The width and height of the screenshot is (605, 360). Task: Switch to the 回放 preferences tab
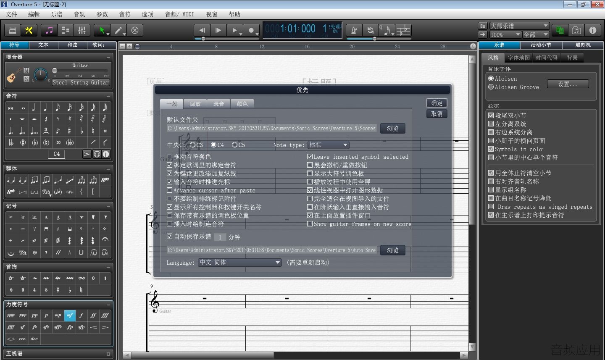195,104
